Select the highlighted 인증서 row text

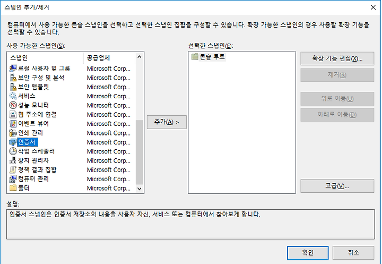pos(28,142)
